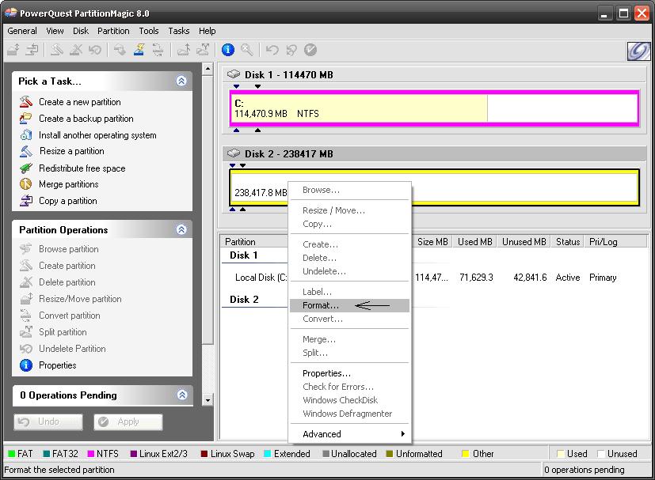This screenshot has height=480, width=655.
Task: Click the 42,841.6 Unused MB value
Action: pos(530,278)
